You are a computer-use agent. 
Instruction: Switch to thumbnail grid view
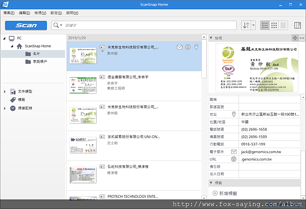point(274,25)
